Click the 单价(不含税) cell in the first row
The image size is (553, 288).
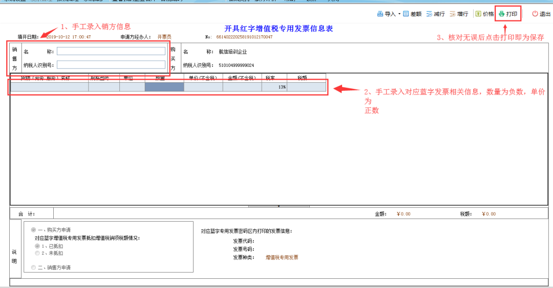tap(203, 87)
